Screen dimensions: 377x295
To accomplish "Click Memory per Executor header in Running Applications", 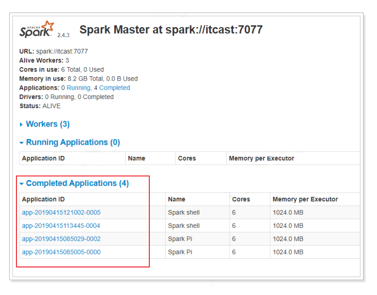I will [261, 158].
